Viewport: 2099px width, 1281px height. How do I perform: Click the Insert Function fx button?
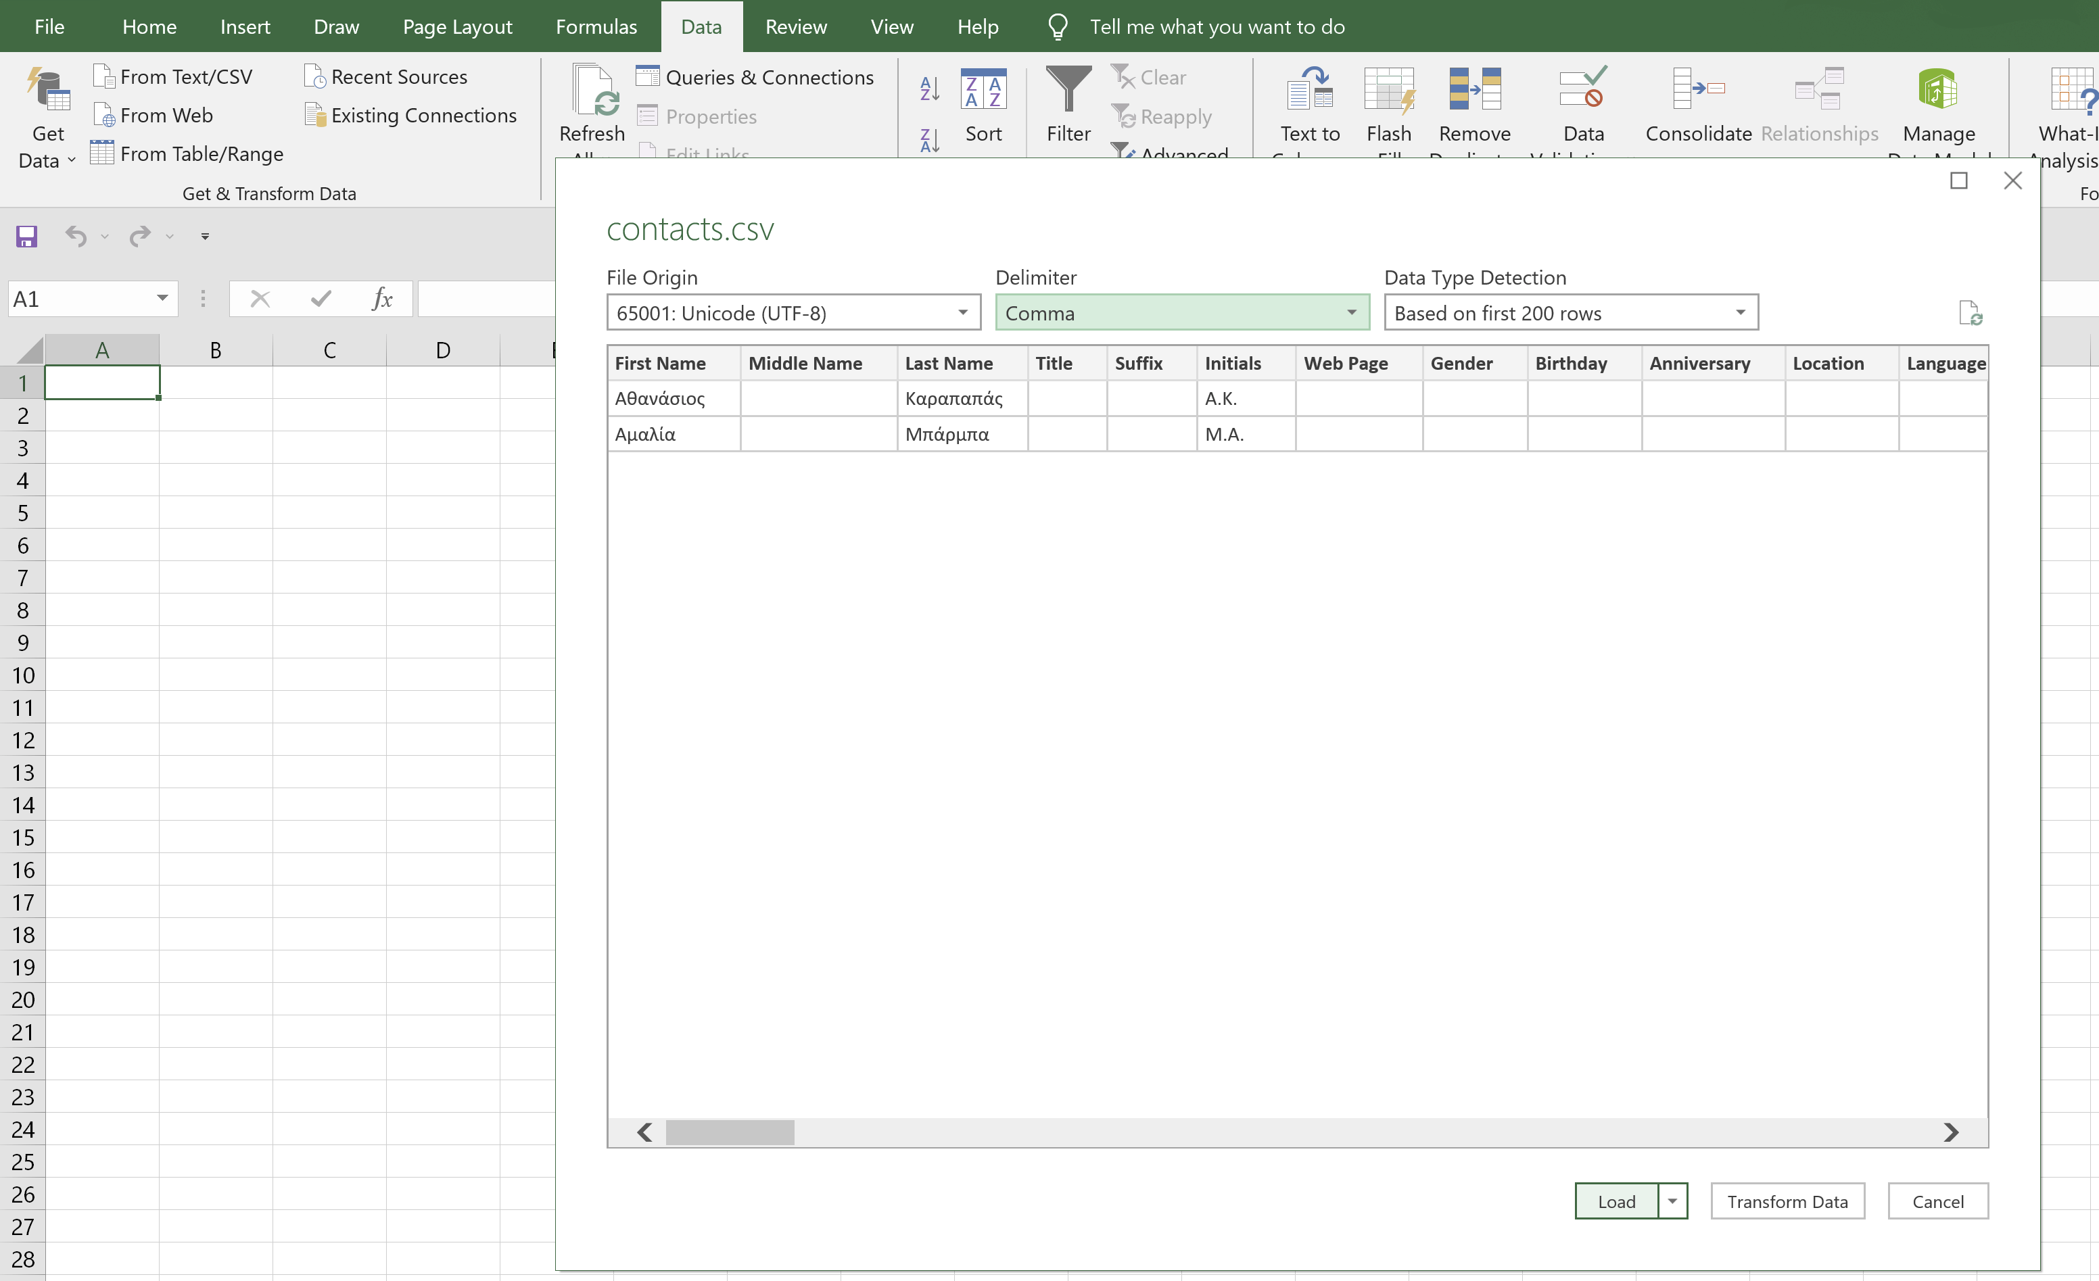383,299
